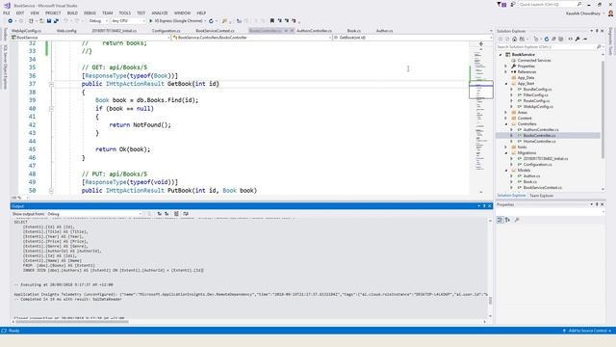Open the GetBook(int id) member dropdown
Image resolution: width=616 pixels, height=347 pixels.
[413, 38]
